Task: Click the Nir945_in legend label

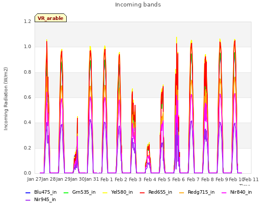Action: point(45,200)
